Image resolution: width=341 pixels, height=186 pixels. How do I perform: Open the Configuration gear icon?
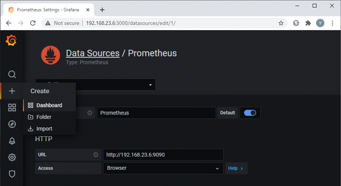coord(12,157)
